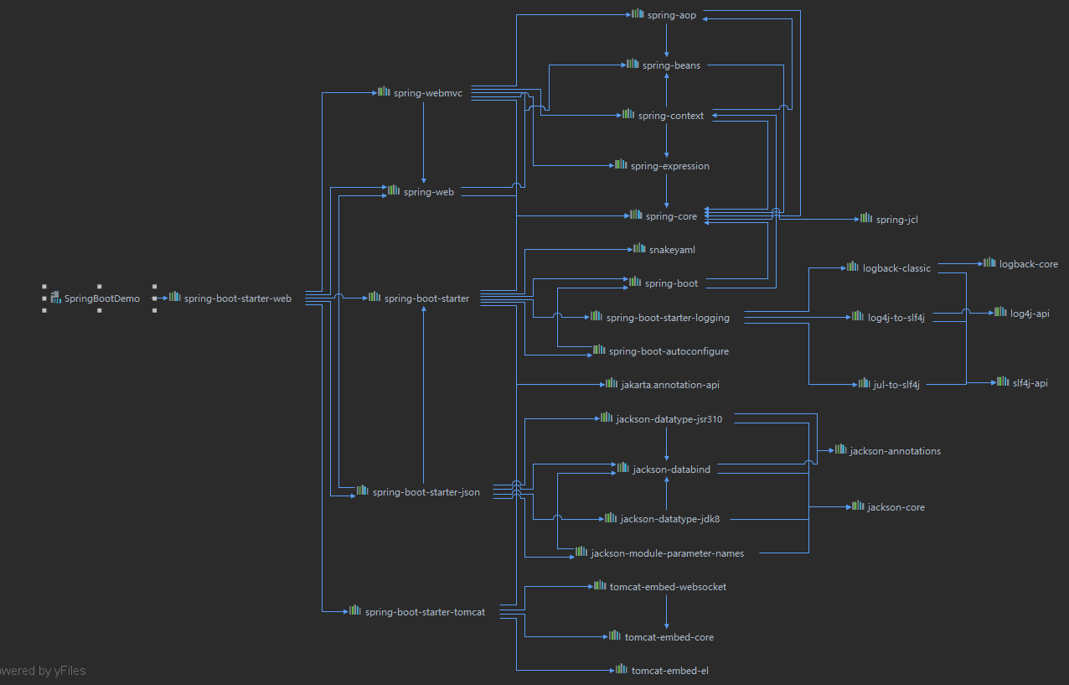1069x685 pixels.
Task: Click the jackson-module-parameter-names library icon
Action: 581,552
